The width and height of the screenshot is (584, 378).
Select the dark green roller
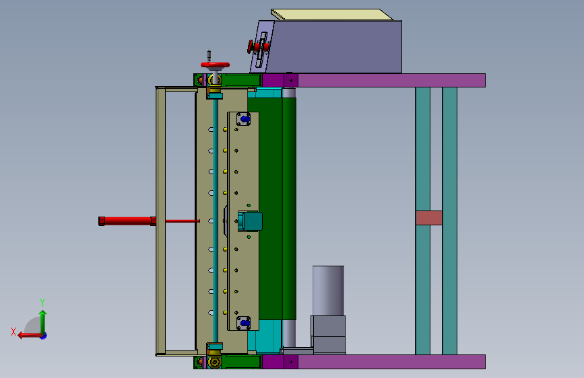point(278,209)
